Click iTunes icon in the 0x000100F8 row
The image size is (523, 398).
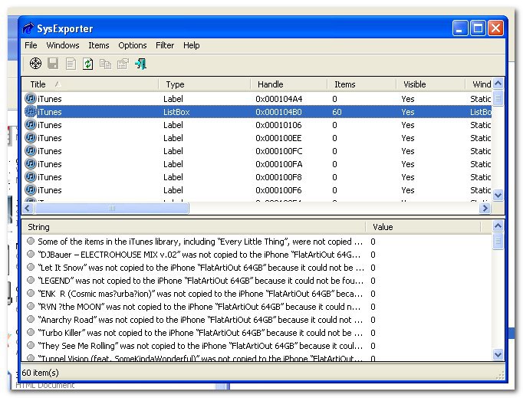(31, 176)
